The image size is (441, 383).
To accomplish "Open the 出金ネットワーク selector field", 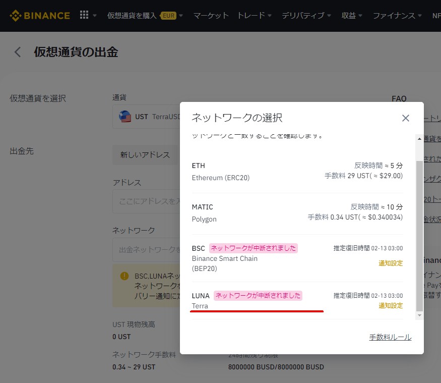I will (x=146, y=250).
